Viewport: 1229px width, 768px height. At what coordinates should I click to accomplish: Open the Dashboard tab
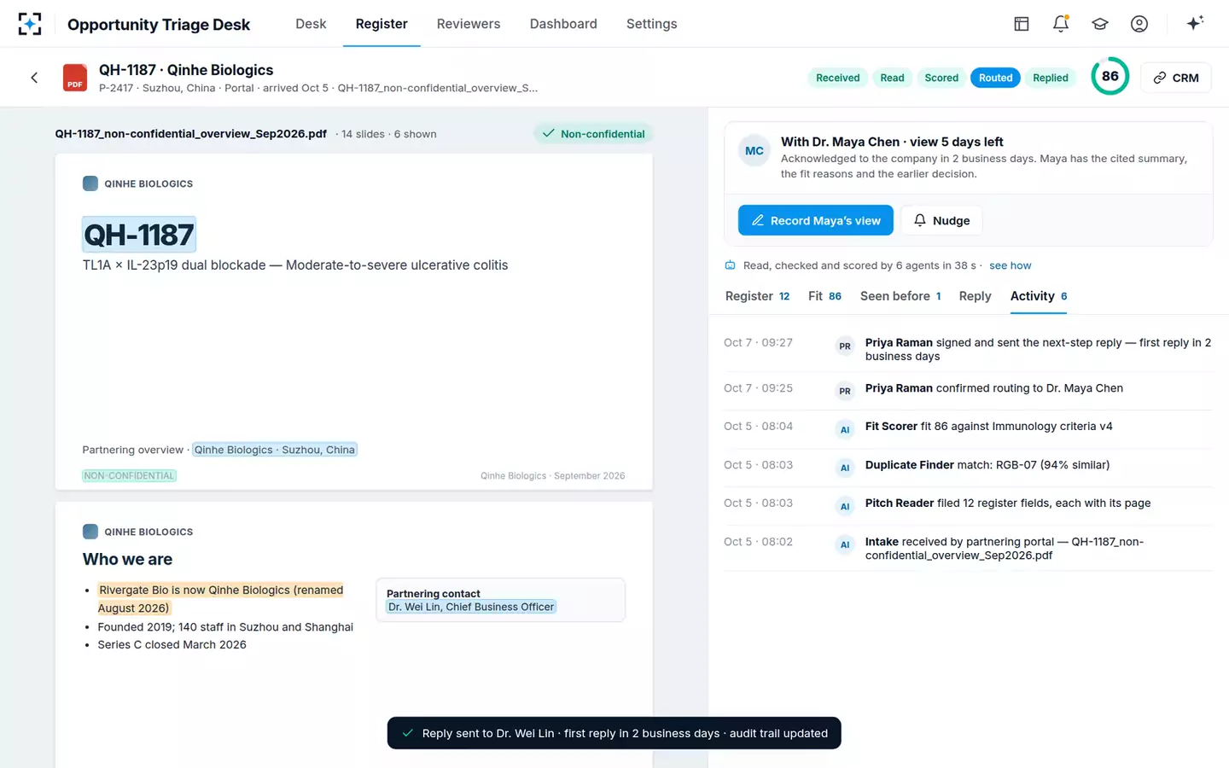563,24
